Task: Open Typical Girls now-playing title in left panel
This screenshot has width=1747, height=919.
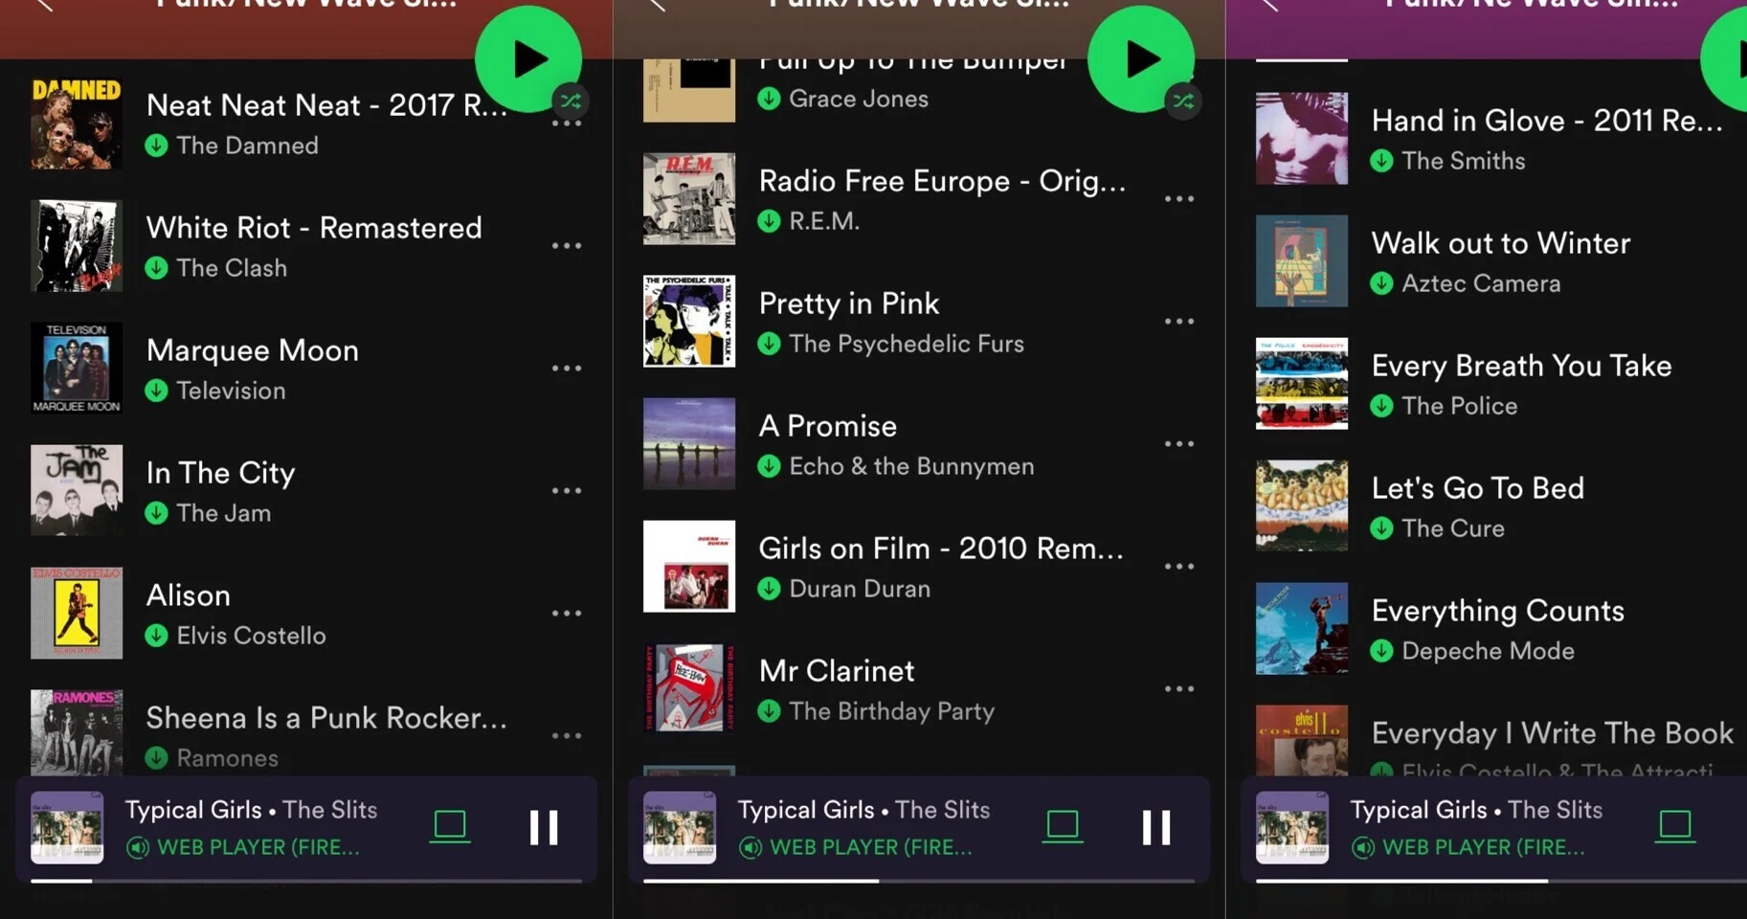Action: (x=193, y=810)
